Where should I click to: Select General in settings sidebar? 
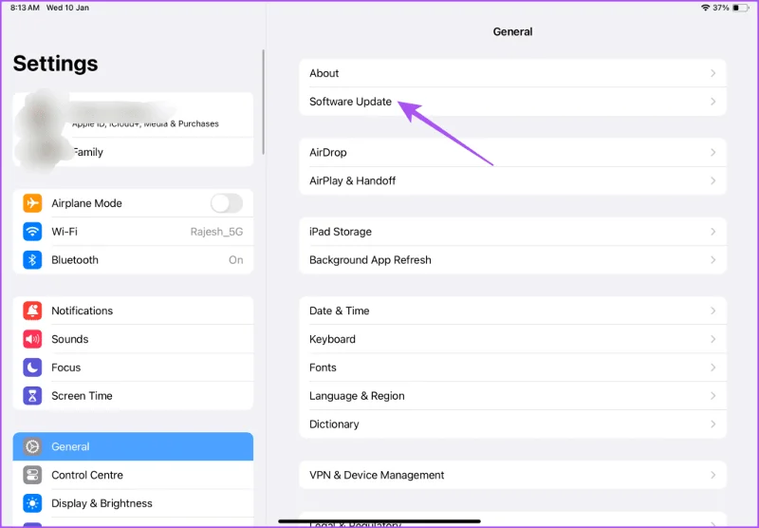133,446
